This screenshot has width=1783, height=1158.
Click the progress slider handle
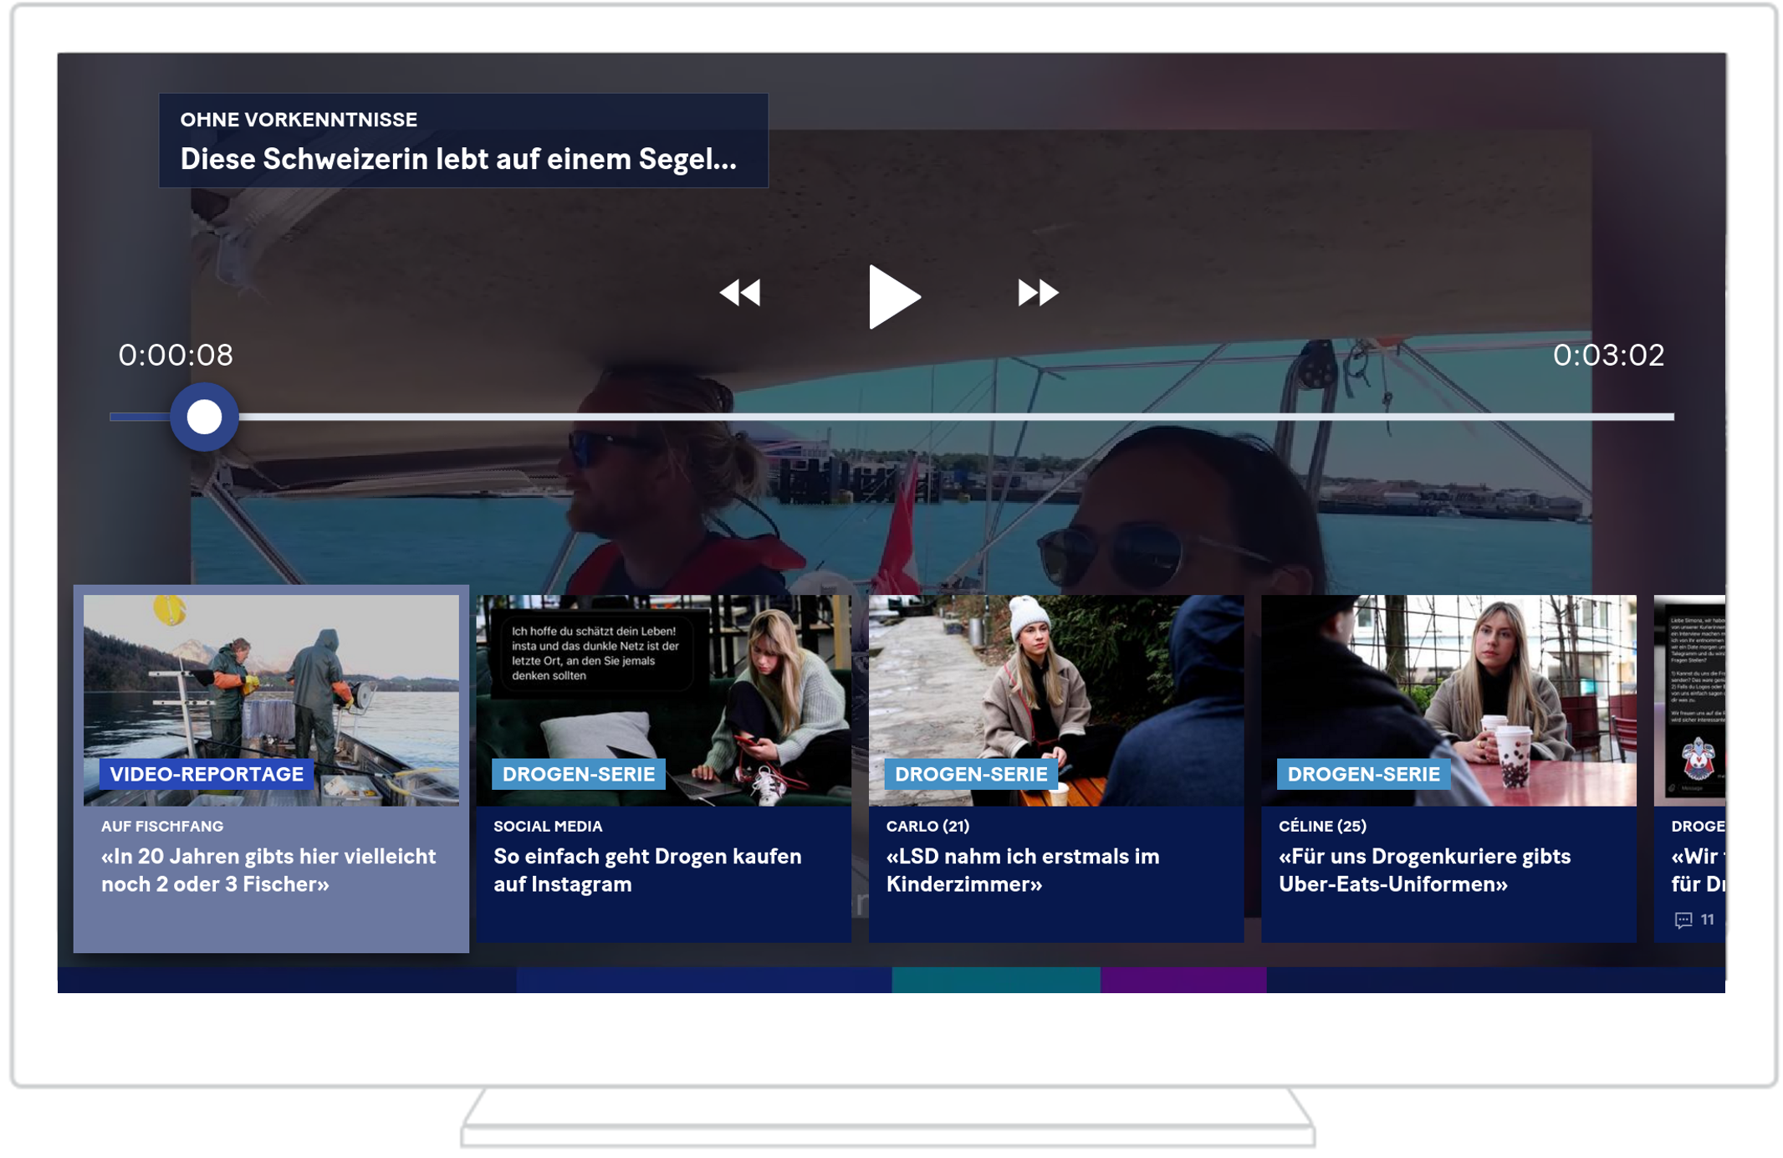click(x=204, y=417)
